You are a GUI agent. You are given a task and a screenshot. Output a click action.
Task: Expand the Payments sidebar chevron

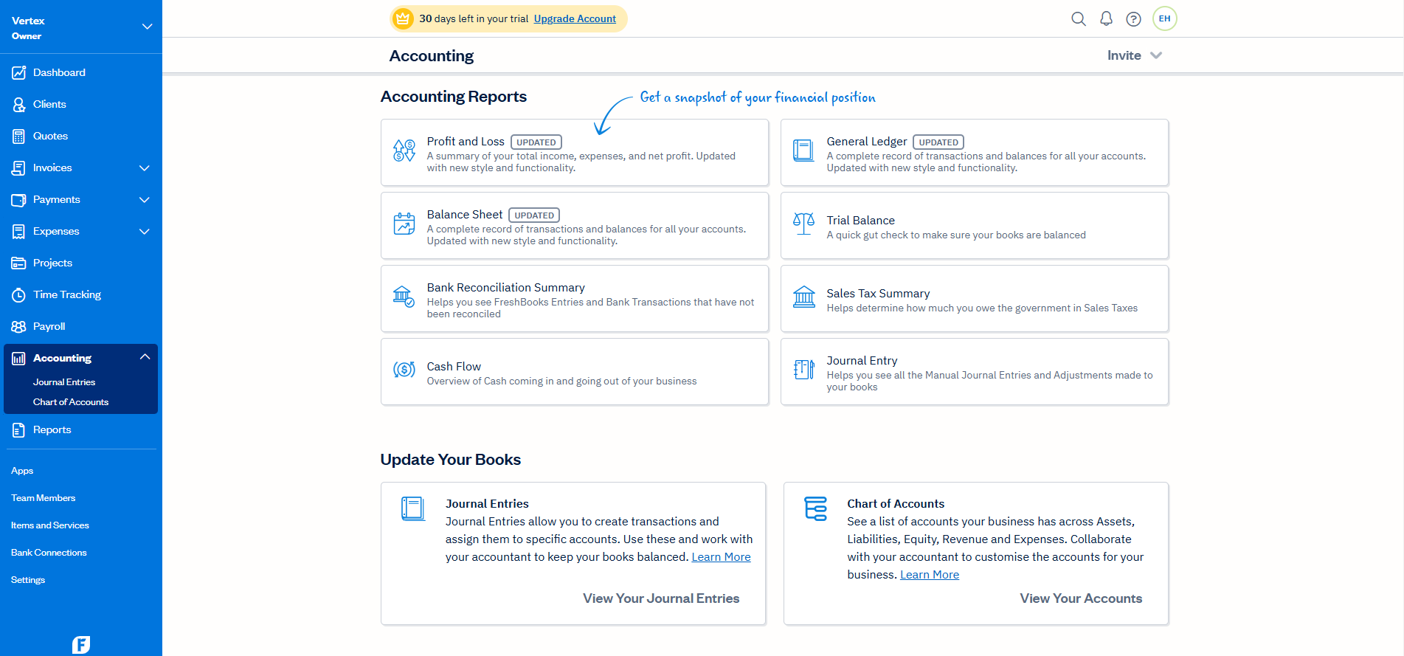(x=145, y=200)
